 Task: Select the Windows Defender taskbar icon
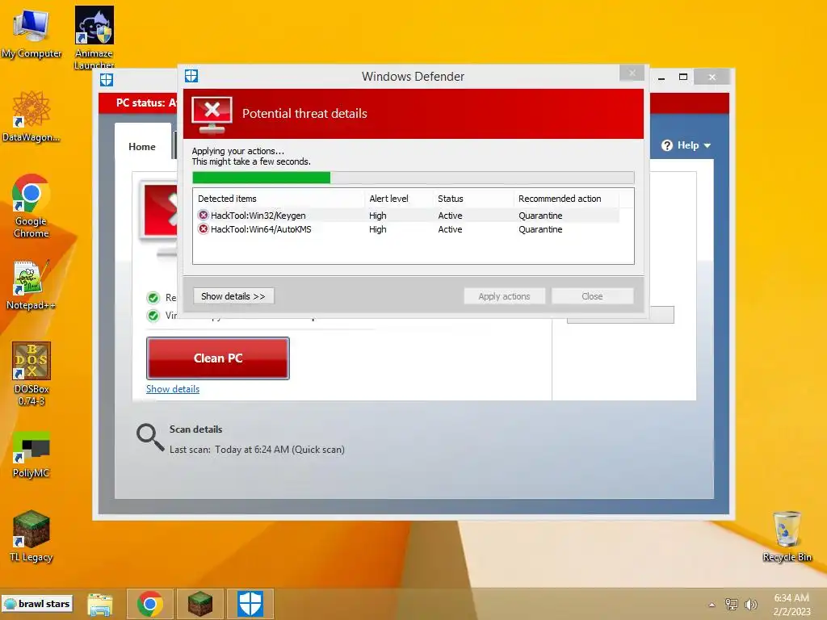[250, 604]
